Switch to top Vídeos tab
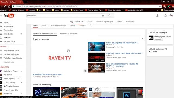The height and width of the screenshot is (98, 174). pyautogui.click(x=89, y=22)
